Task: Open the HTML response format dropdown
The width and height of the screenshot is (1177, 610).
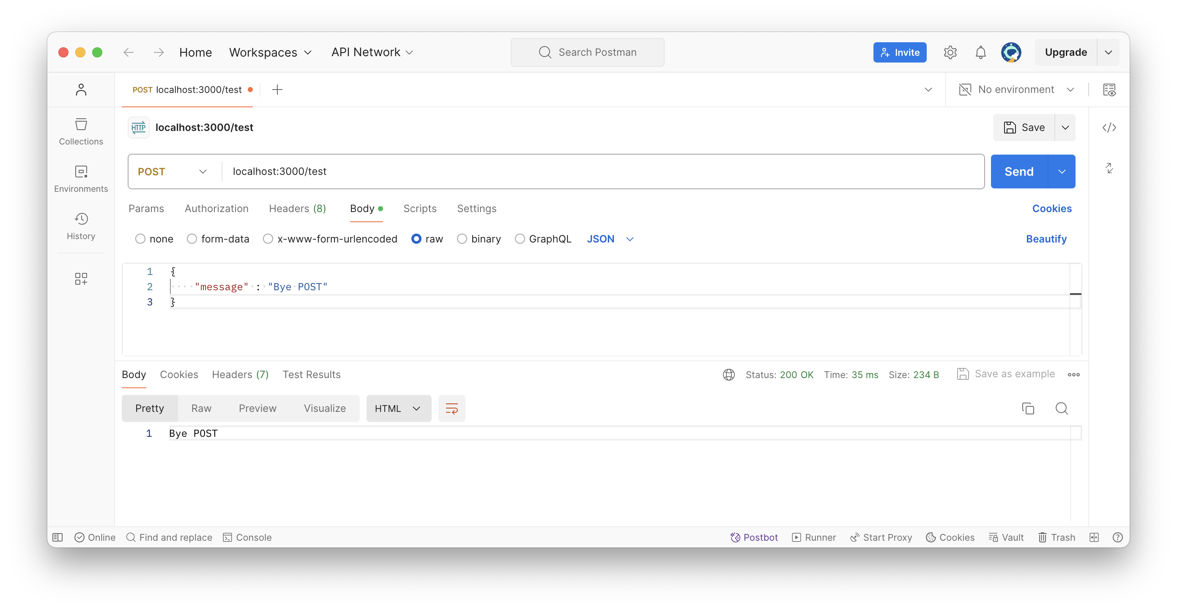Action: (x=398, y=408)
